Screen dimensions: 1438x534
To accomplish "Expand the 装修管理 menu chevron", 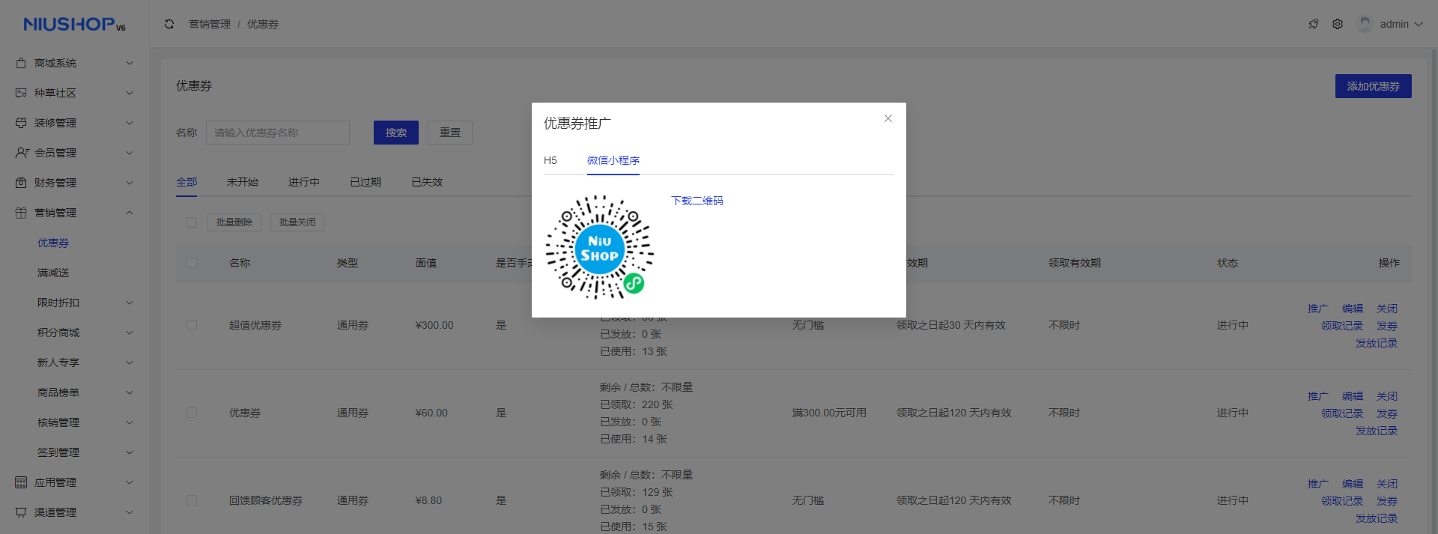I will (x=130, y=123).
